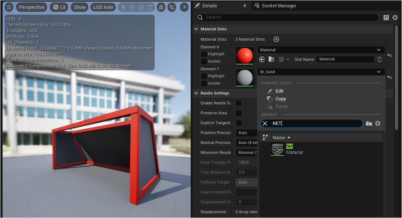Open Minimum Residency dropdown

(246, 152)
